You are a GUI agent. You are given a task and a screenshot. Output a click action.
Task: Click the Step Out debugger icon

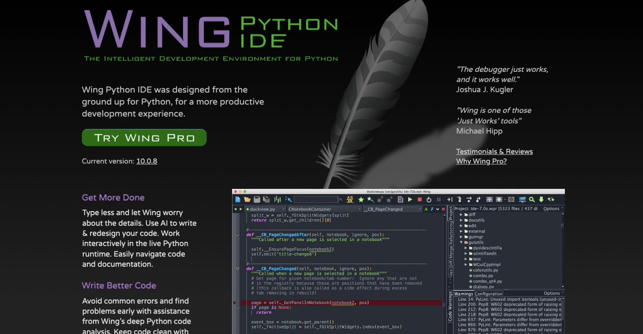[x=478, y=199]
